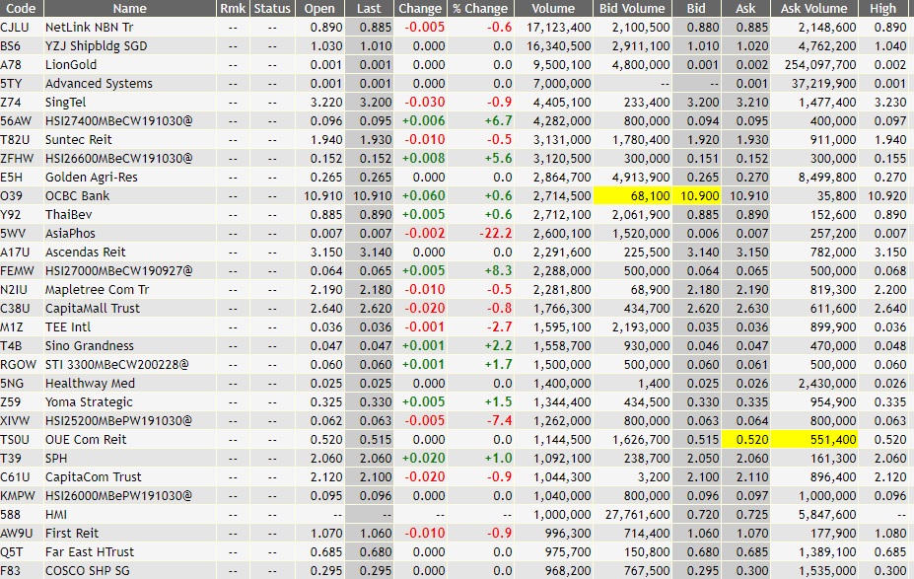Select Golden Agri-Res name
This screenshot has width=914, height=579.
[x=92, y=178]
